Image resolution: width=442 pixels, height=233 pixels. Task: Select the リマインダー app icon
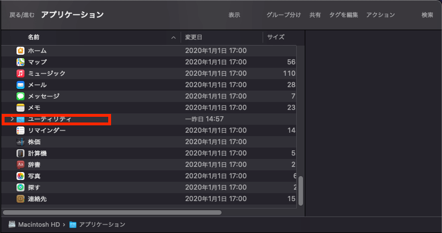click(x=21, y=130)
